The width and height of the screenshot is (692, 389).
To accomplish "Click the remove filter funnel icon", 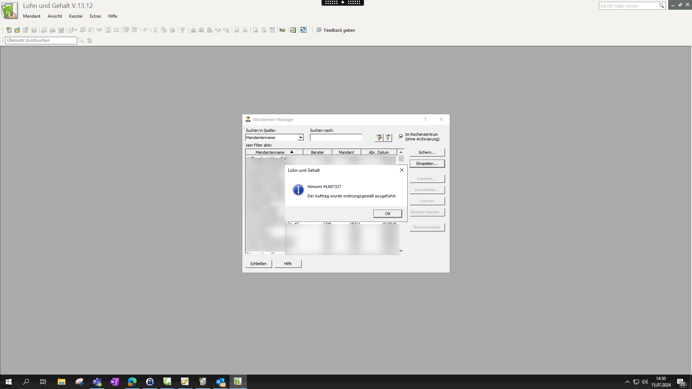I will pos(388,137).
